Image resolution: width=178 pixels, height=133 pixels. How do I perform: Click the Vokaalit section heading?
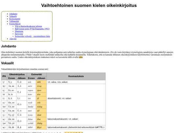(7, 63)
